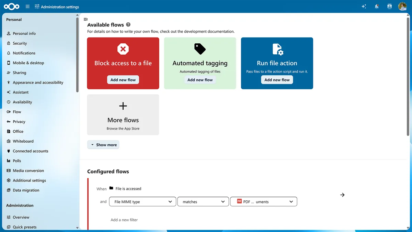Click the PDF icon in the value dropdown
Image resolution: width=412 pixels, height=232 pixels.
pyautogui.click(x=239, y=202)
